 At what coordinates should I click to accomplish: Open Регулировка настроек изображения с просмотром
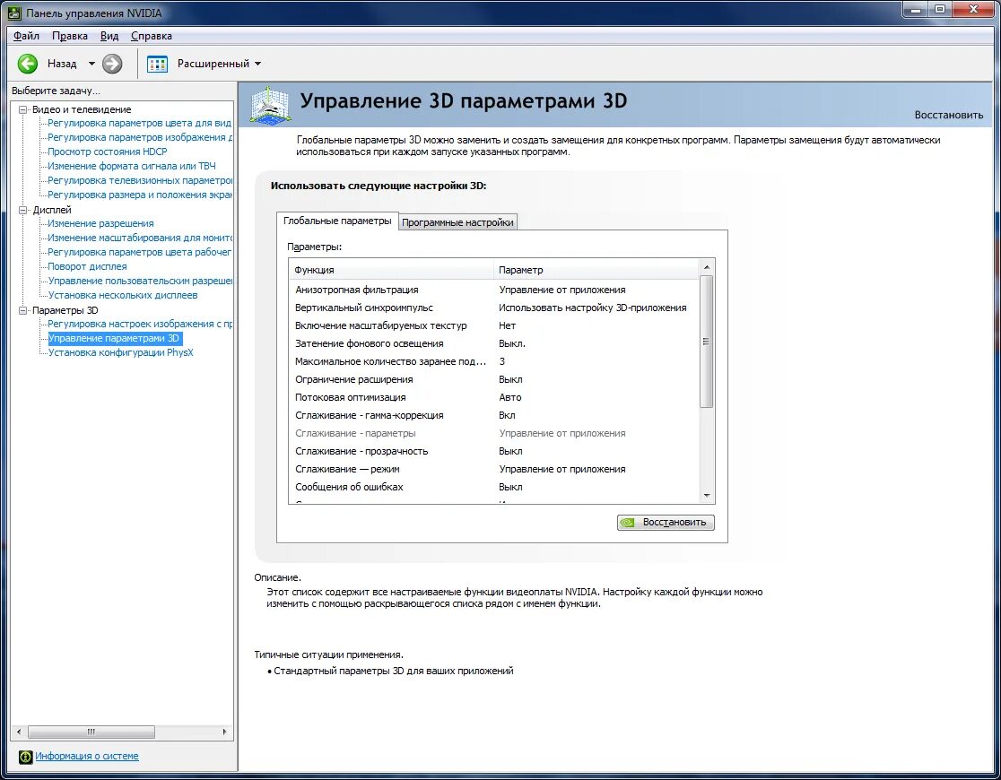(140, 325)
